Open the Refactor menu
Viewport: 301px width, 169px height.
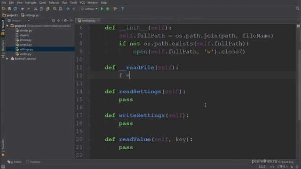[x=54, y=3]
